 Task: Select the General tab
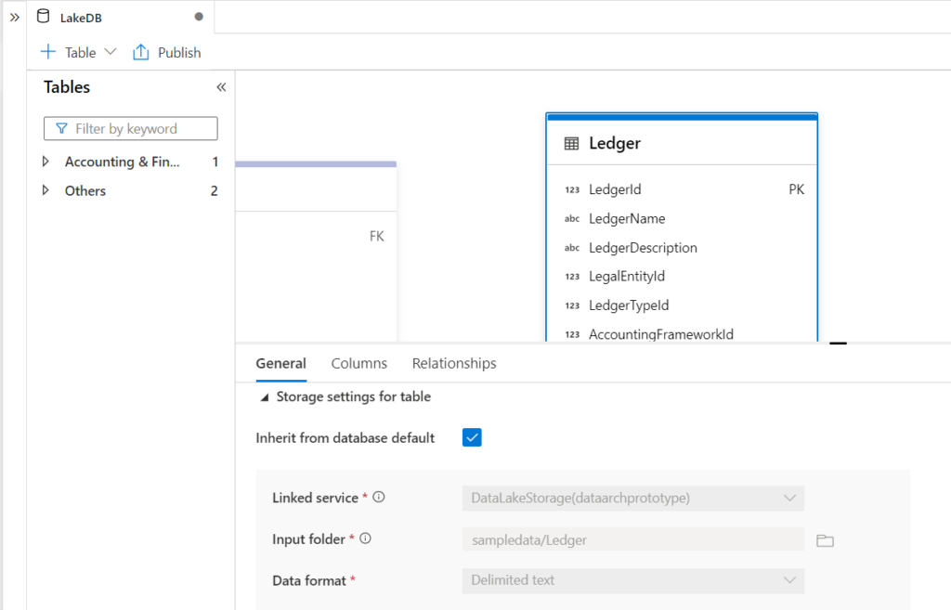coord(280,363)
